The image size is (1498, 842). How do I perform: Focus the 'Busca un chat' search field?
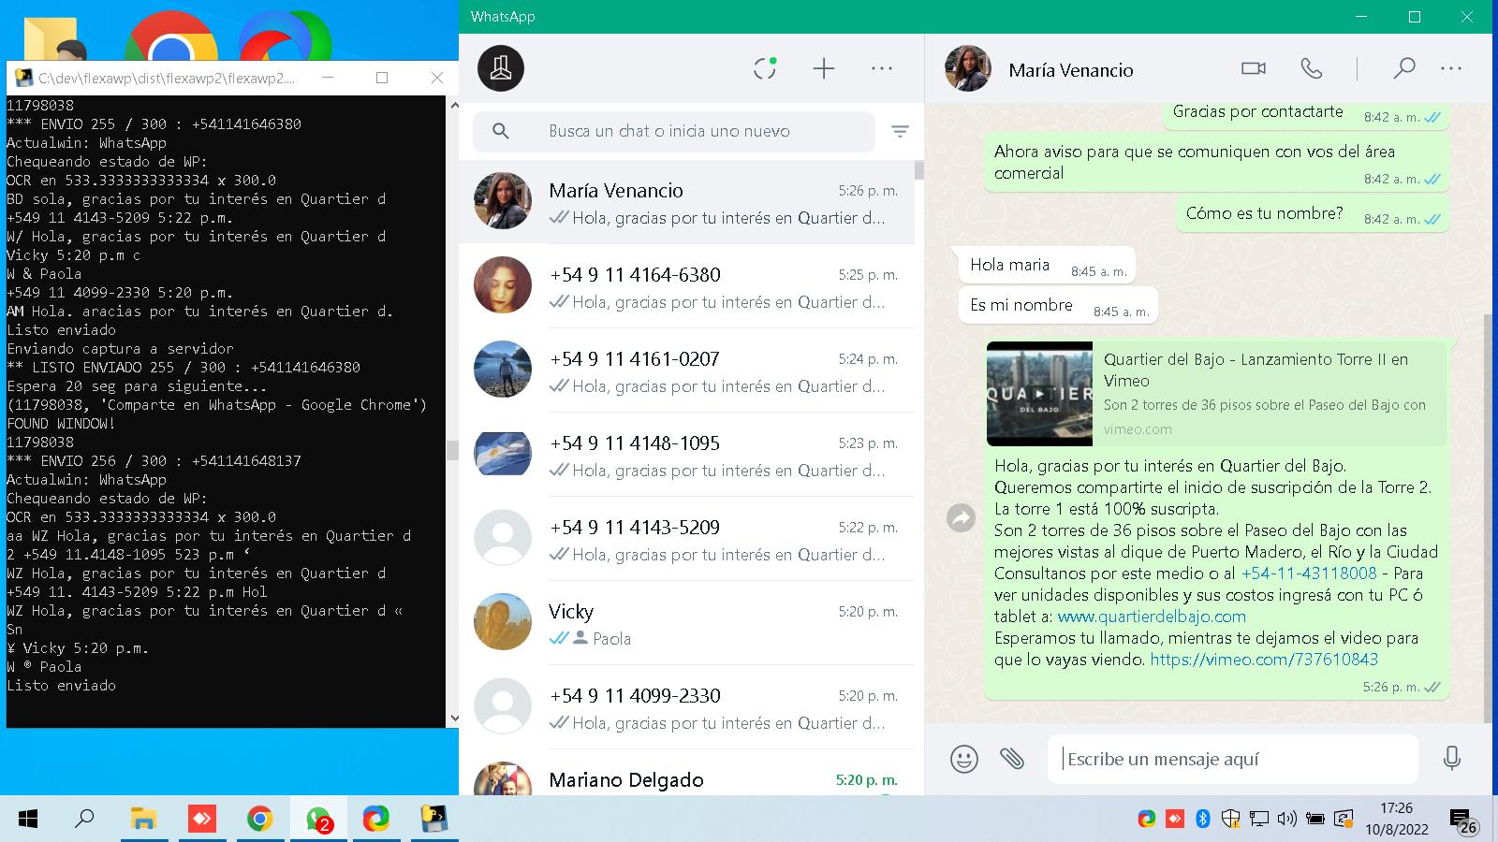coord(674,131)
